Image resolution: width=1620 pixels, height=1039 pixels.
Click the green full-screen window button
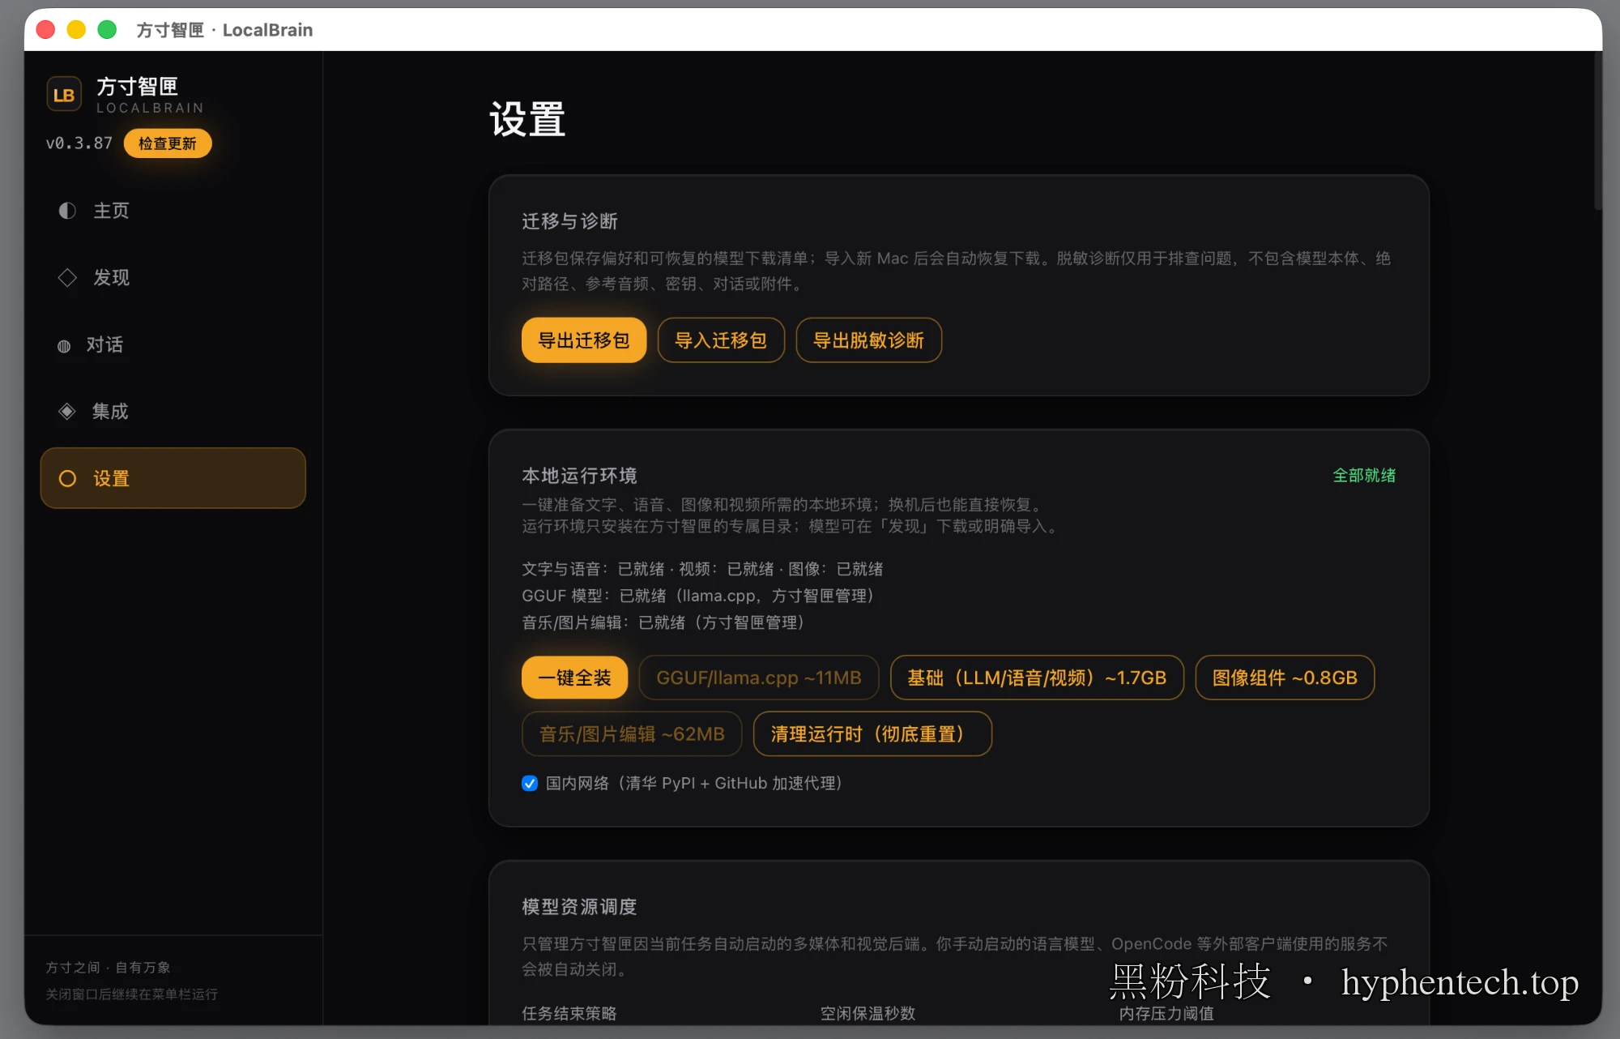point(107,30)
